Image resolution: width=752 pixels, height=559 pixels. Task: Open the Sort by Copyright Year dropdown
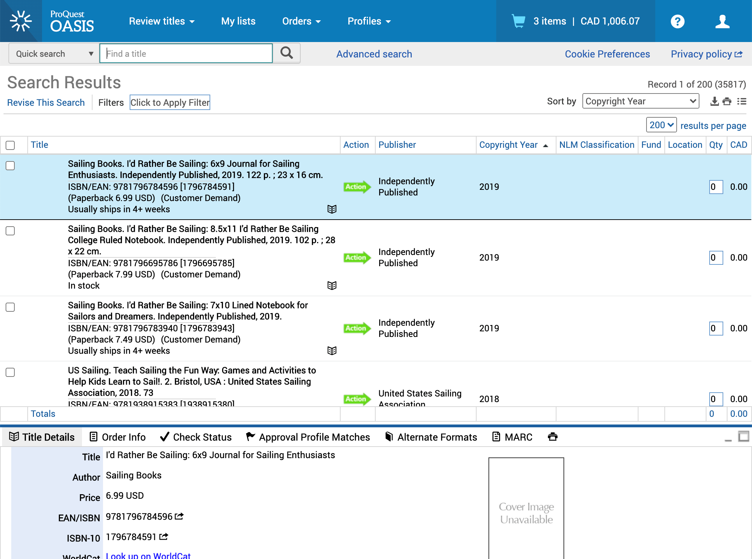point(641,101)
